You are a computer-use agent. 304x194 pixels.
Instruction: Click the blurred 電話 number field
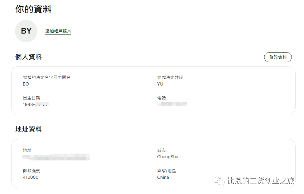[x=172, y=104]
